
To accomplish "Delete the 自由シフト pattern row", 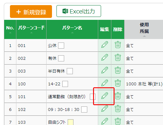I will pos(118,121).
